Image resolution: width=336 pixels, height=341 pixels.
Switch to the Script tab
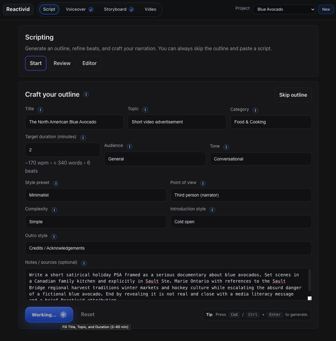(49, 9)
